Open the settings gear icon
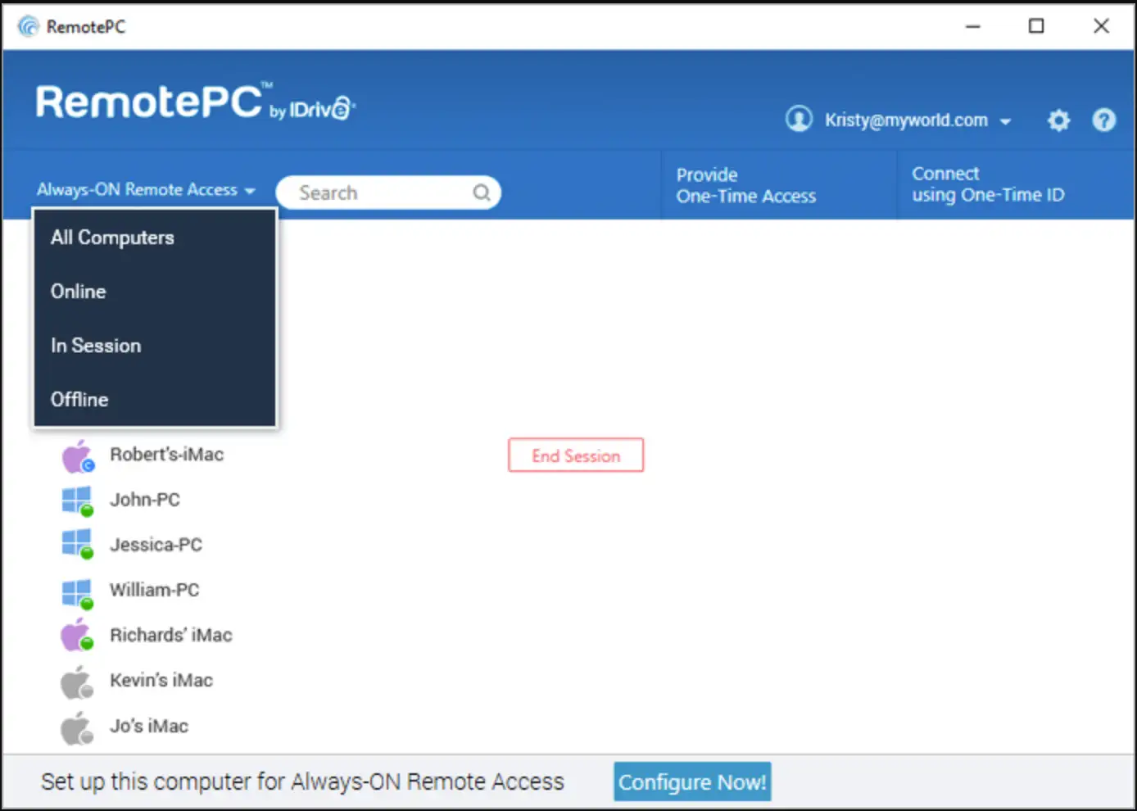The image size is (1137, 811). point(1058,120)
